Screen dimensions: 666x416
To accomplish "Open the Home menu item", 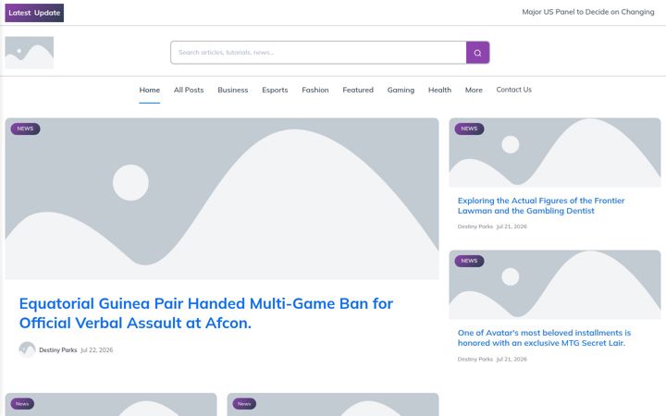I will click(150, 90).
